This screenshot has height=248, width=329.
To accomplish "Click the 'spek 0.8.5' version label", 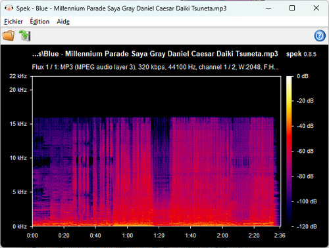I will 301,54.
